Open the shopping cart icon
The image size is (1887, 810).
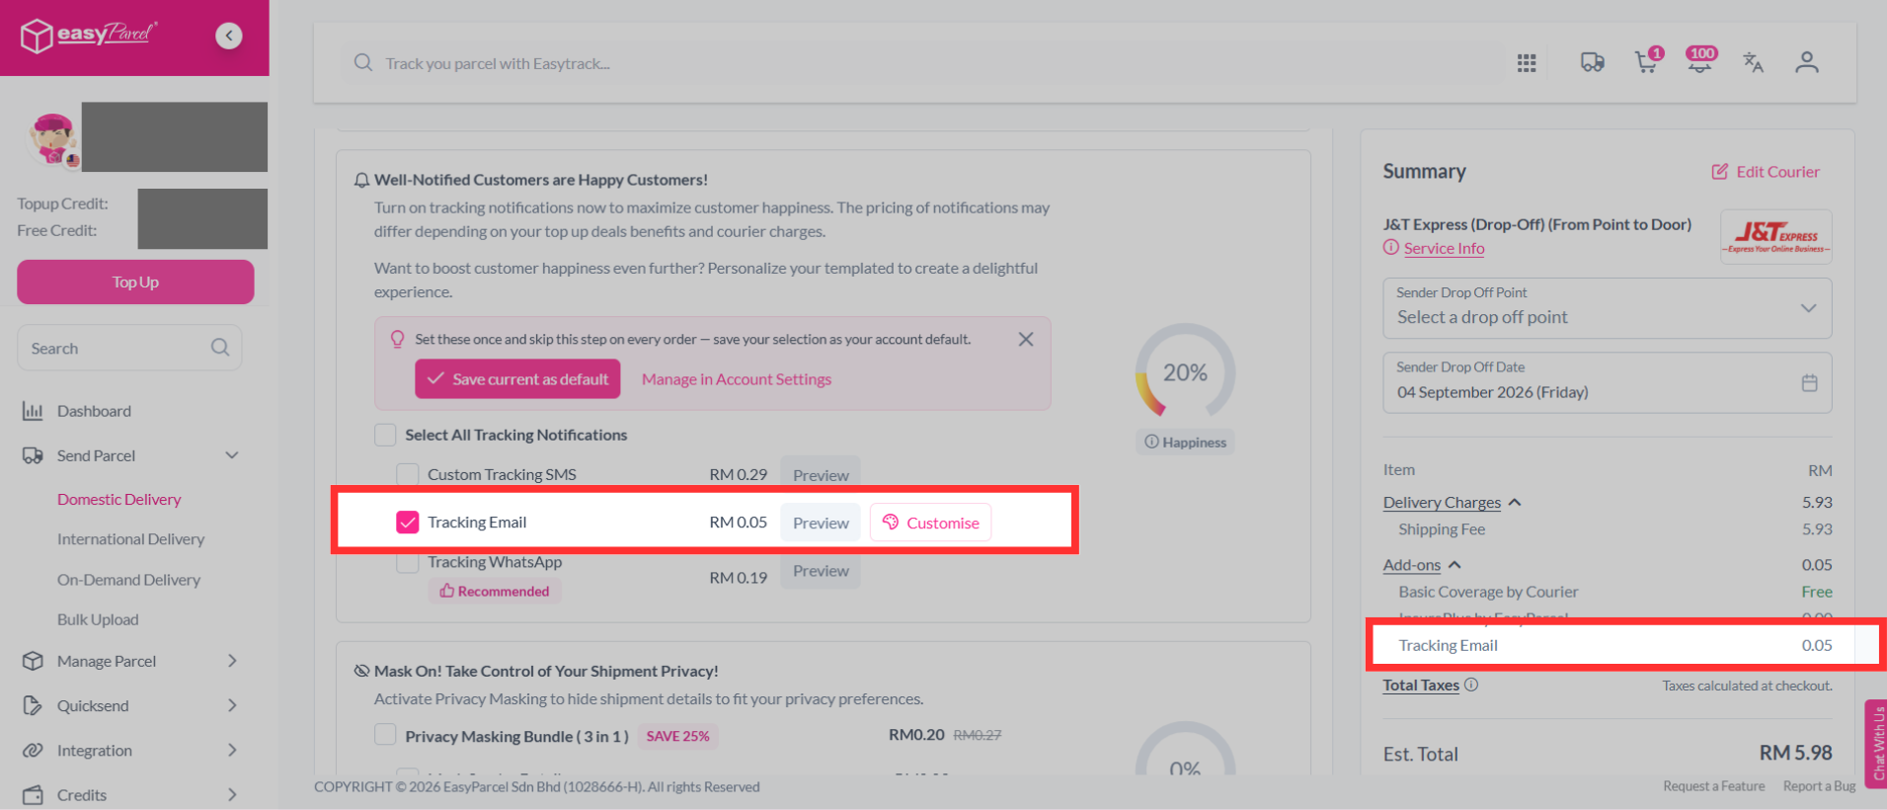click(x=1646, y=62)
